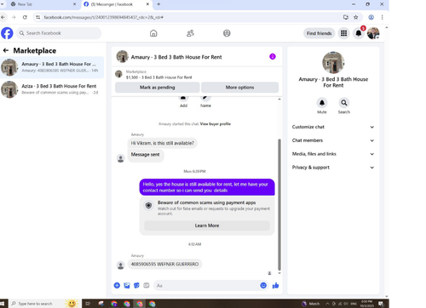Select the '4085906595 WEFNER GUERRERO' message
This screenshot has height=308, width=426.
164,264
